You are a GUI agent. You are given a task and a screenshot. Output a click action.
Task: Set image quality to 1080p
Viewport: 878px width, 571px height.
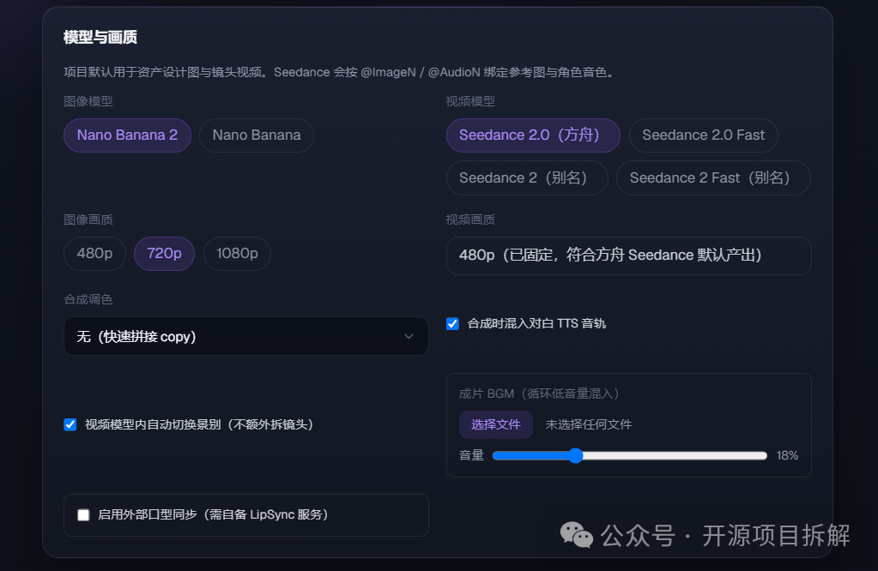tap(237, 253)
